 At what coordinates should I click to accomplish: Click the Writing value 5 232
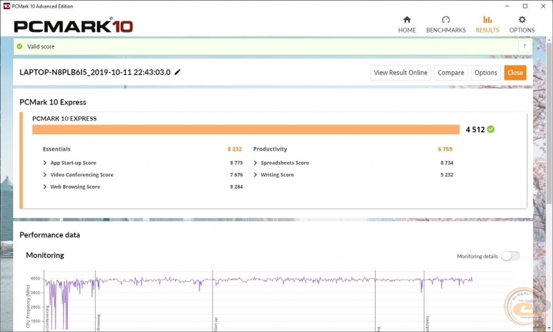[x=447, y=174]
